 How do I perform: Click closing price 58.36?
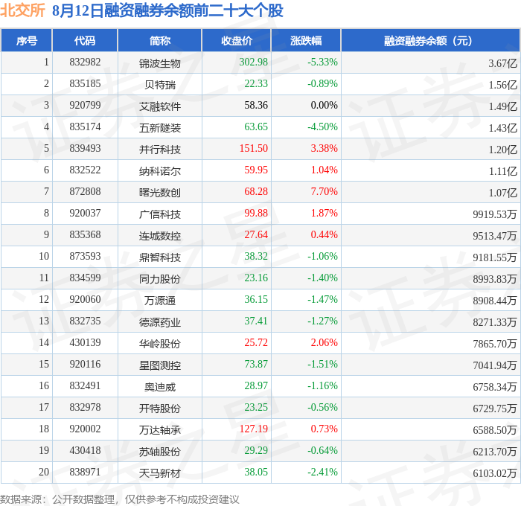(256, 106)
